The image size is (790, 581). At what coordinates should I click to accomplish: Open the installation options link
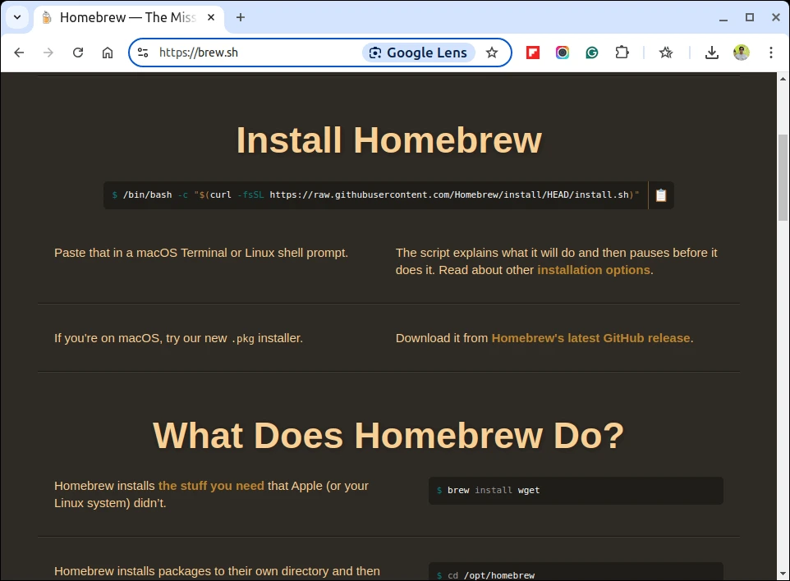[594, 270]
